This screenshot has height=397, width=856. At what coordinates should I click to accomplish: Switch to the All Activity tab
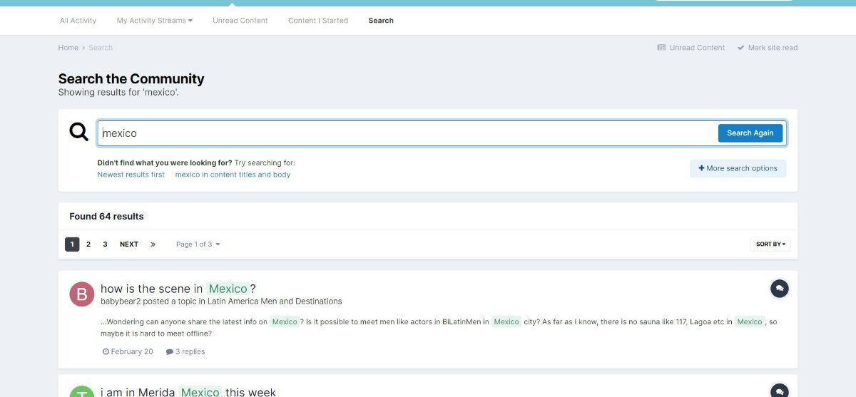pos(78,21)
